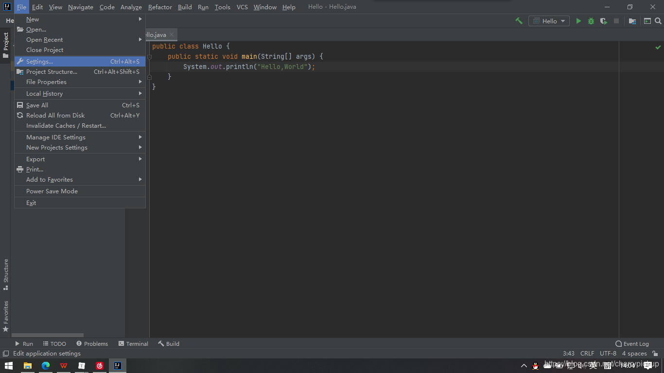Viewport: 664px width, 373px height.
Task: Toggle Power Save Mode menu entry
Action: pyautogui.click(x=80, y=191)
